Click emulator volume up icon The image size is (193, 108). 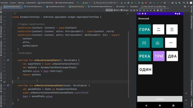tap(134, 10)
